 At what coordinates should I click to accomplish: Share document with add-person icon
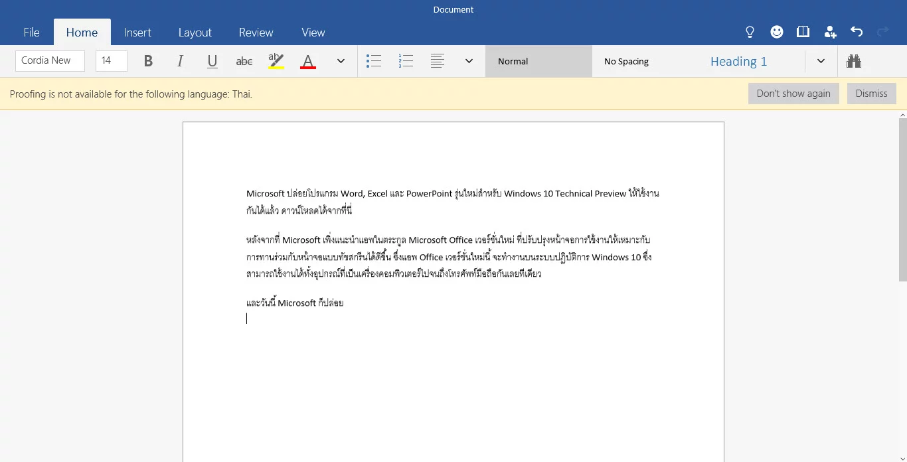830,32
